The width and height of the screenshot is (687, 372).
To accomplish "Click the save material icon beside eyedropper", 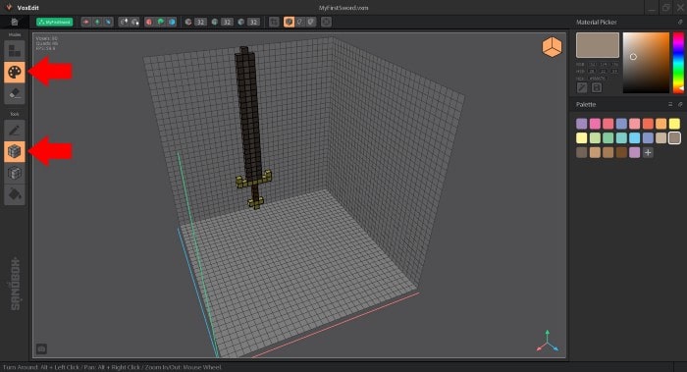I will tap(597, 87).
